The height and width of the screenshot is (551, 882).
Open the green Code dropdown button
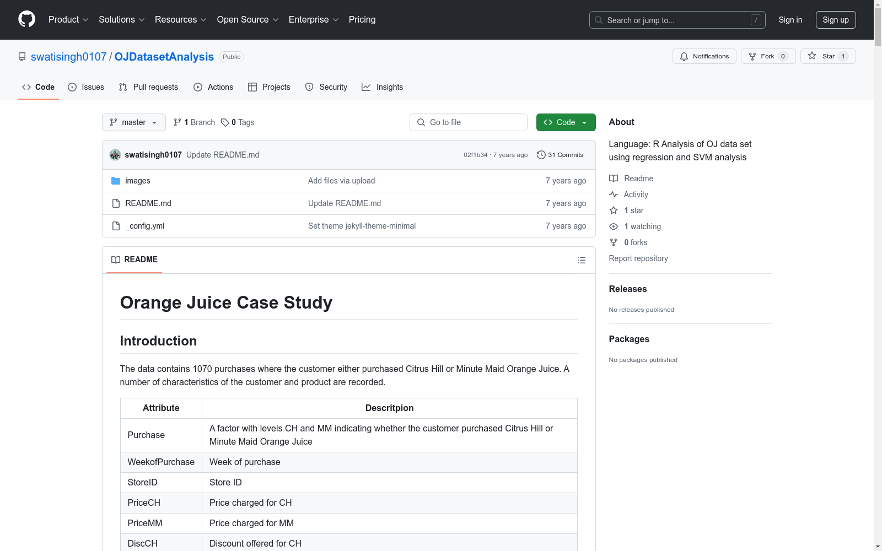point(566,122)
